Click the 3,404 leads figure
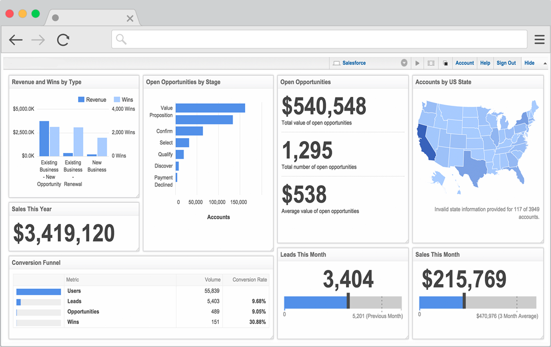This screenshot has height=347, width=551. click(348, 279)
